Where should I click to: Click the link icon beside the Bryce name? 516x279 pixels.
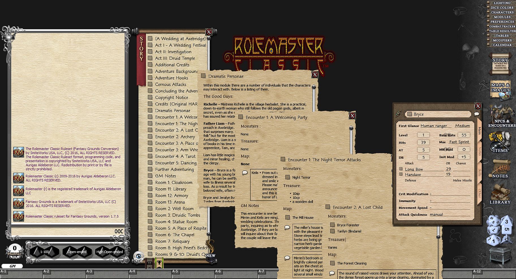tap(409, 114)
